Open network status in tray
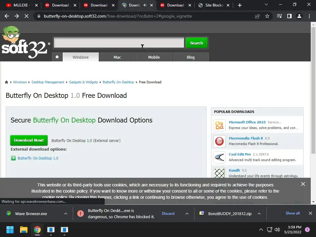 [269, 230]
